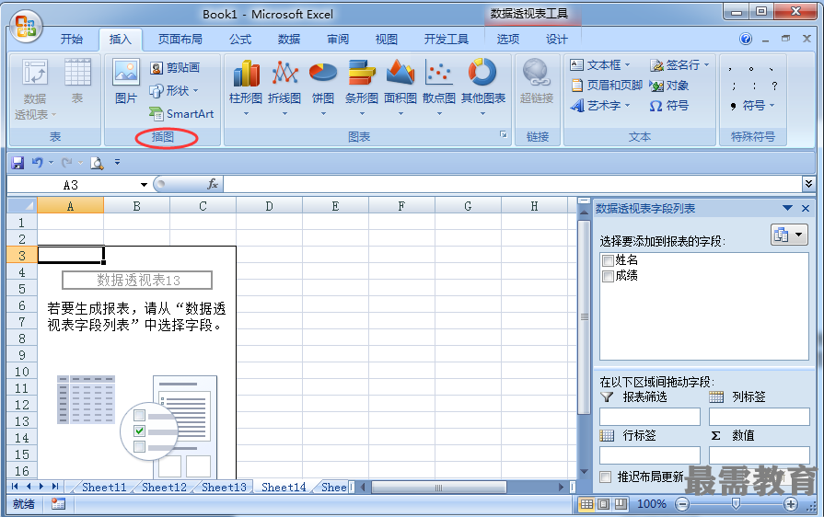Click the Office button logo
This screenshot has height=517, width=824.
coord(26,26)
